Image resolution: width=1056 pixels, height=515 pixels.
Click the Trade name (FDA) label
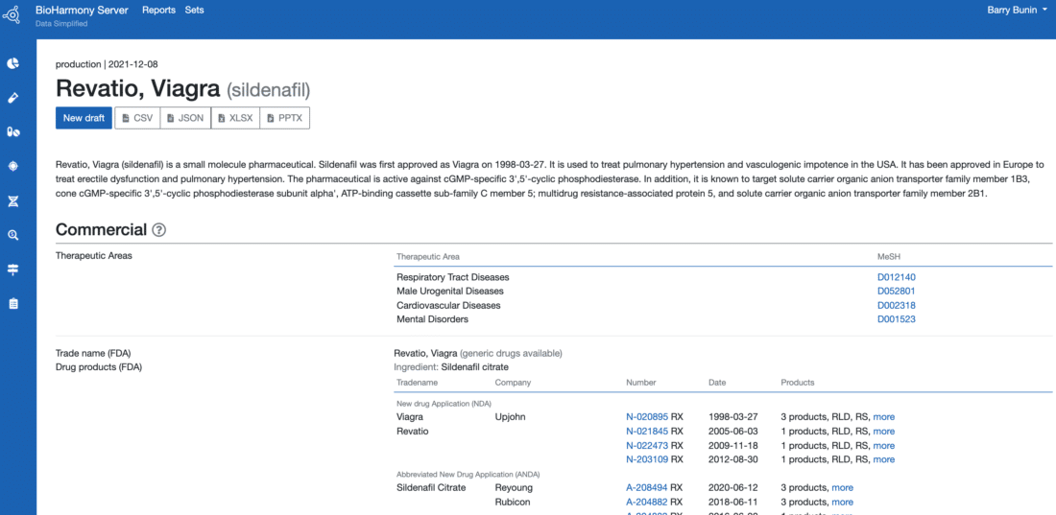click(91, 353)
